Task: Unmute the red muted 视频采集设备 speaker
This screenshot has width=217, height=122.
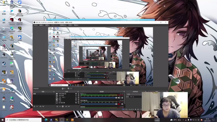Action: click(119, 104)
